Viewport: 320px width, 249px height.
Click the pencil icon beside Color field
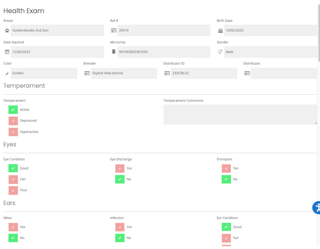tap(7, 73)
